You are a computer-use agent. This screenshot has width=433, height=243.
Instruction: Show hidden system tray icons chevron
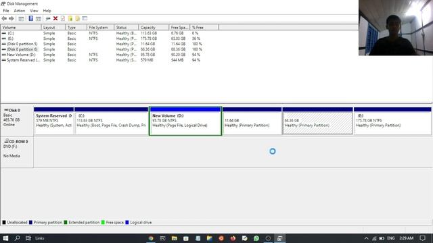click(366, 238)
